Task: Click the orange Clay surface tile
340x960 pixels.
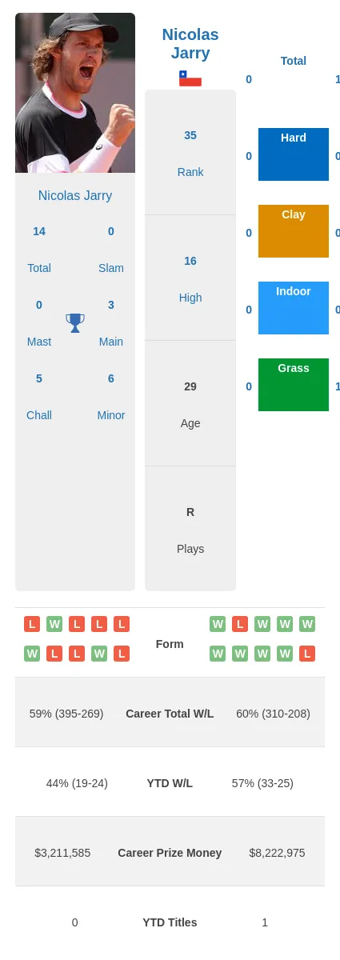Action: point(294,231)
